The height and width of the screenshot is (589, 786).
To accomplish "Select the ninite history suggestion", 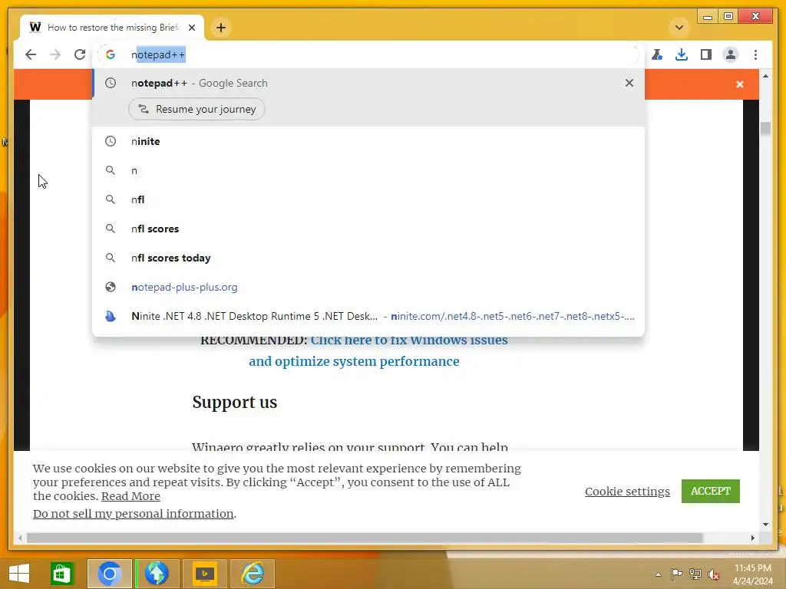I will 368,141.
